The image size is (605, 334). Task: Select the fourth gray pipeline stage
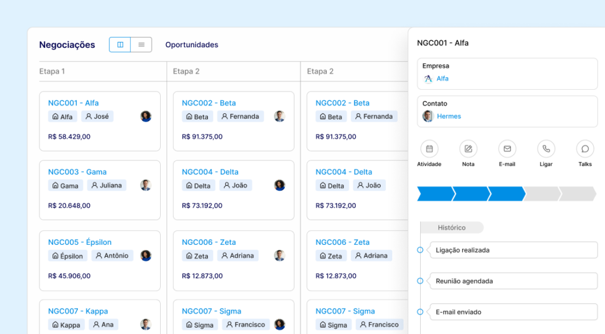[x=541, y=194]
